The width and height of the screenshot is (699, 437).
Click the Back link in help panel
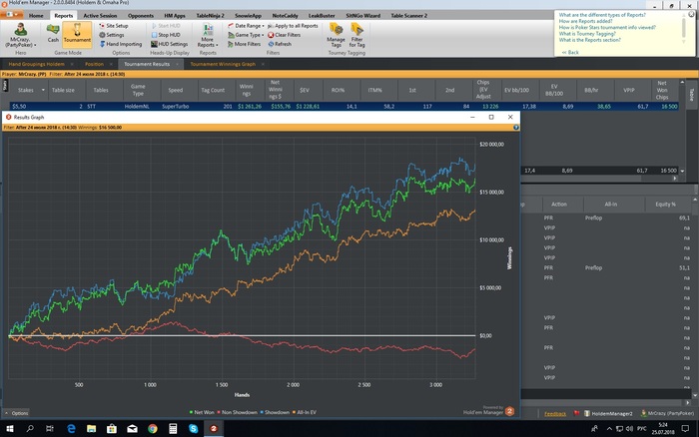point(570,52)
